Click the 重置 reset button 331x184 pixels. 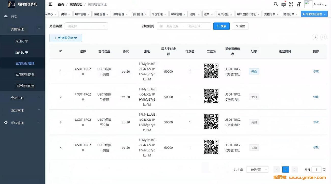[240, 26]
